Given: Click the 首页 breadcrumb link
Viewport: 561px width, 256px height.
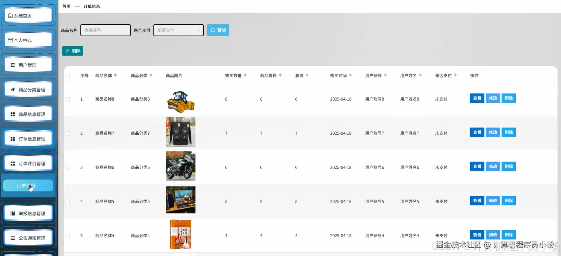Looking at the screenshot, I should (66, 6).
